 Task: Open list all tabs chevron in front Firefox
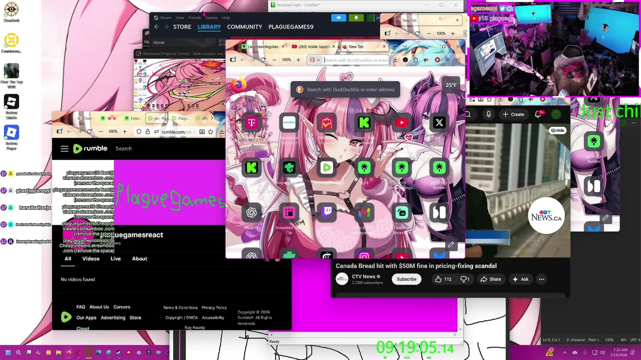[405, 46]
